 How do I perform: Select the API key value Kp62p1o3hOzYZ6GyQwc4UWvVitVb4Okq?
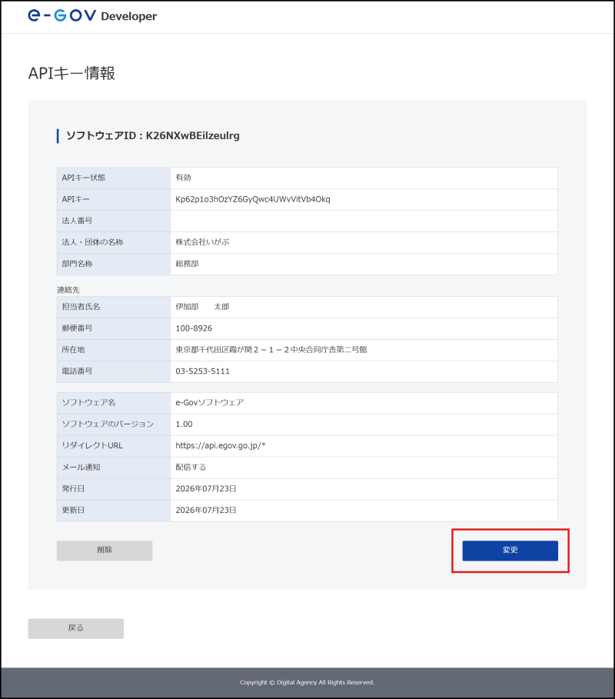point(253,199)
